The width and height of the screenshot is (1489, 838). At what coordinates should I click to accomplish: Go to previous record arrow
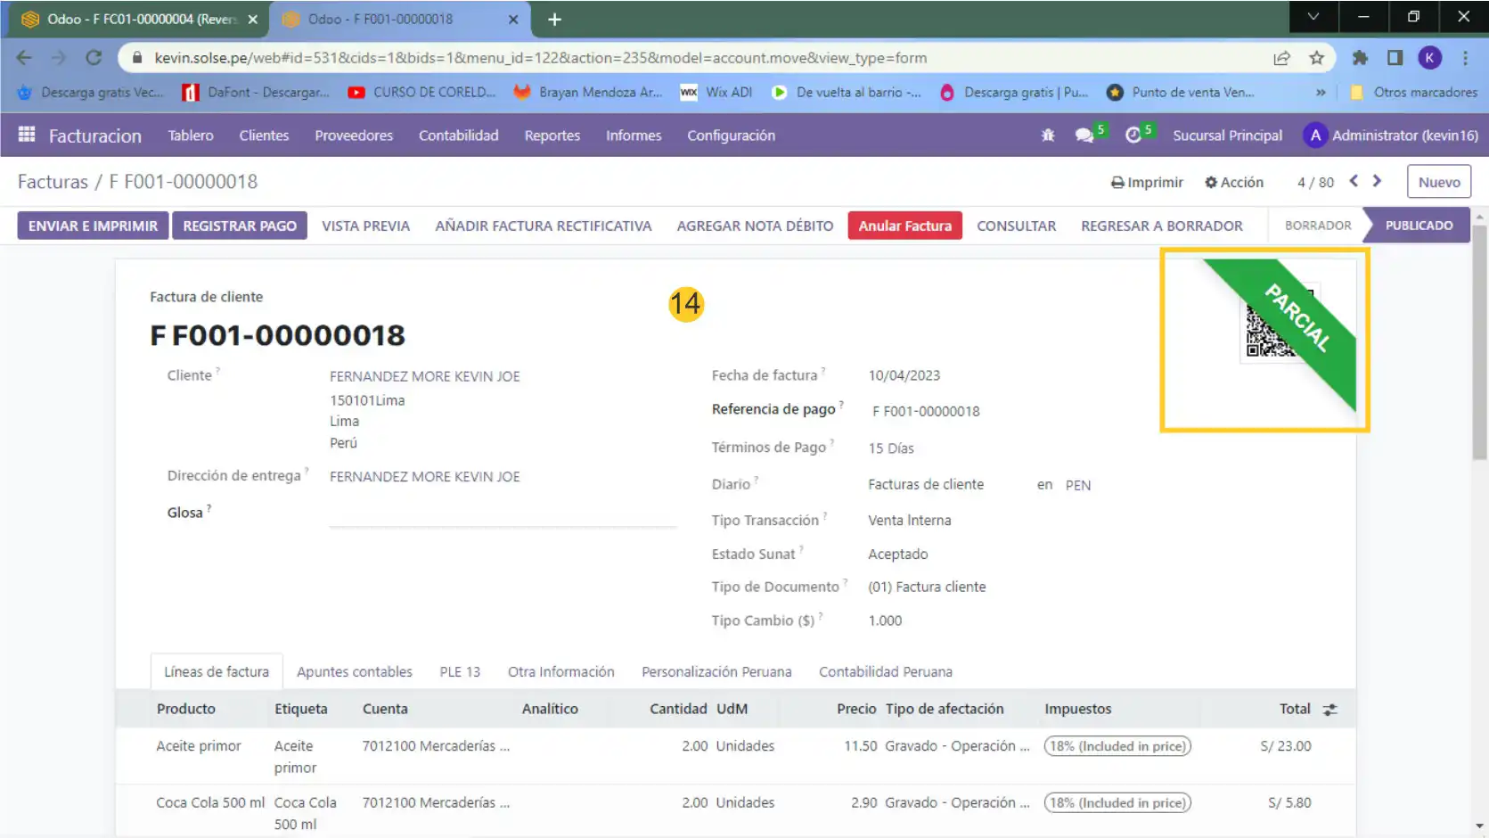point(1354,181)
